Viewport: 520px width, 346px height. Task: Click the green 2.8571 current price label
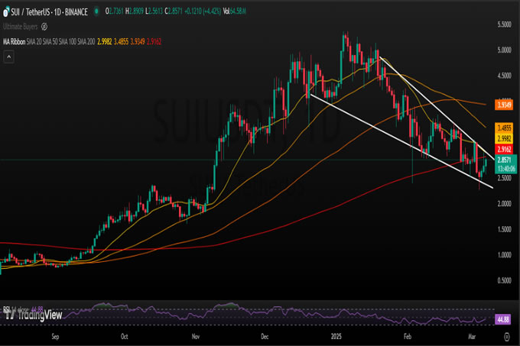[504, 161]
